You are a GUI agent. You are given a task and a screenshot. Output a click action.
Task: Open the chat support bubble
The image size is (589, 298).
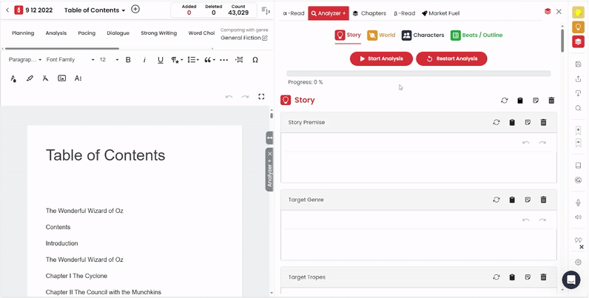point(571,280)
